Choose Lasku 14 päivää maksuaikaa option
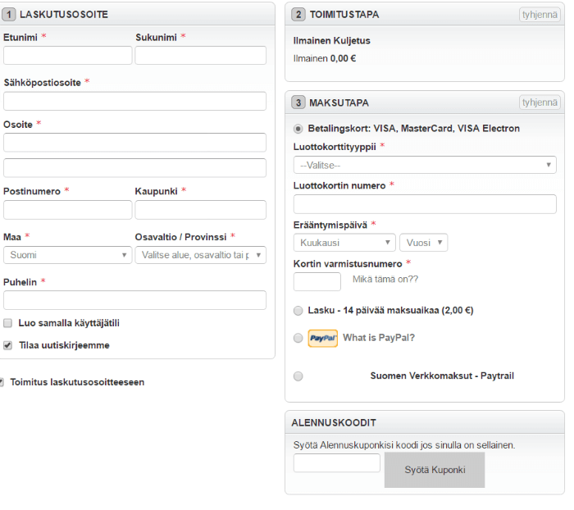574x510 pixels. coord(298,311)
